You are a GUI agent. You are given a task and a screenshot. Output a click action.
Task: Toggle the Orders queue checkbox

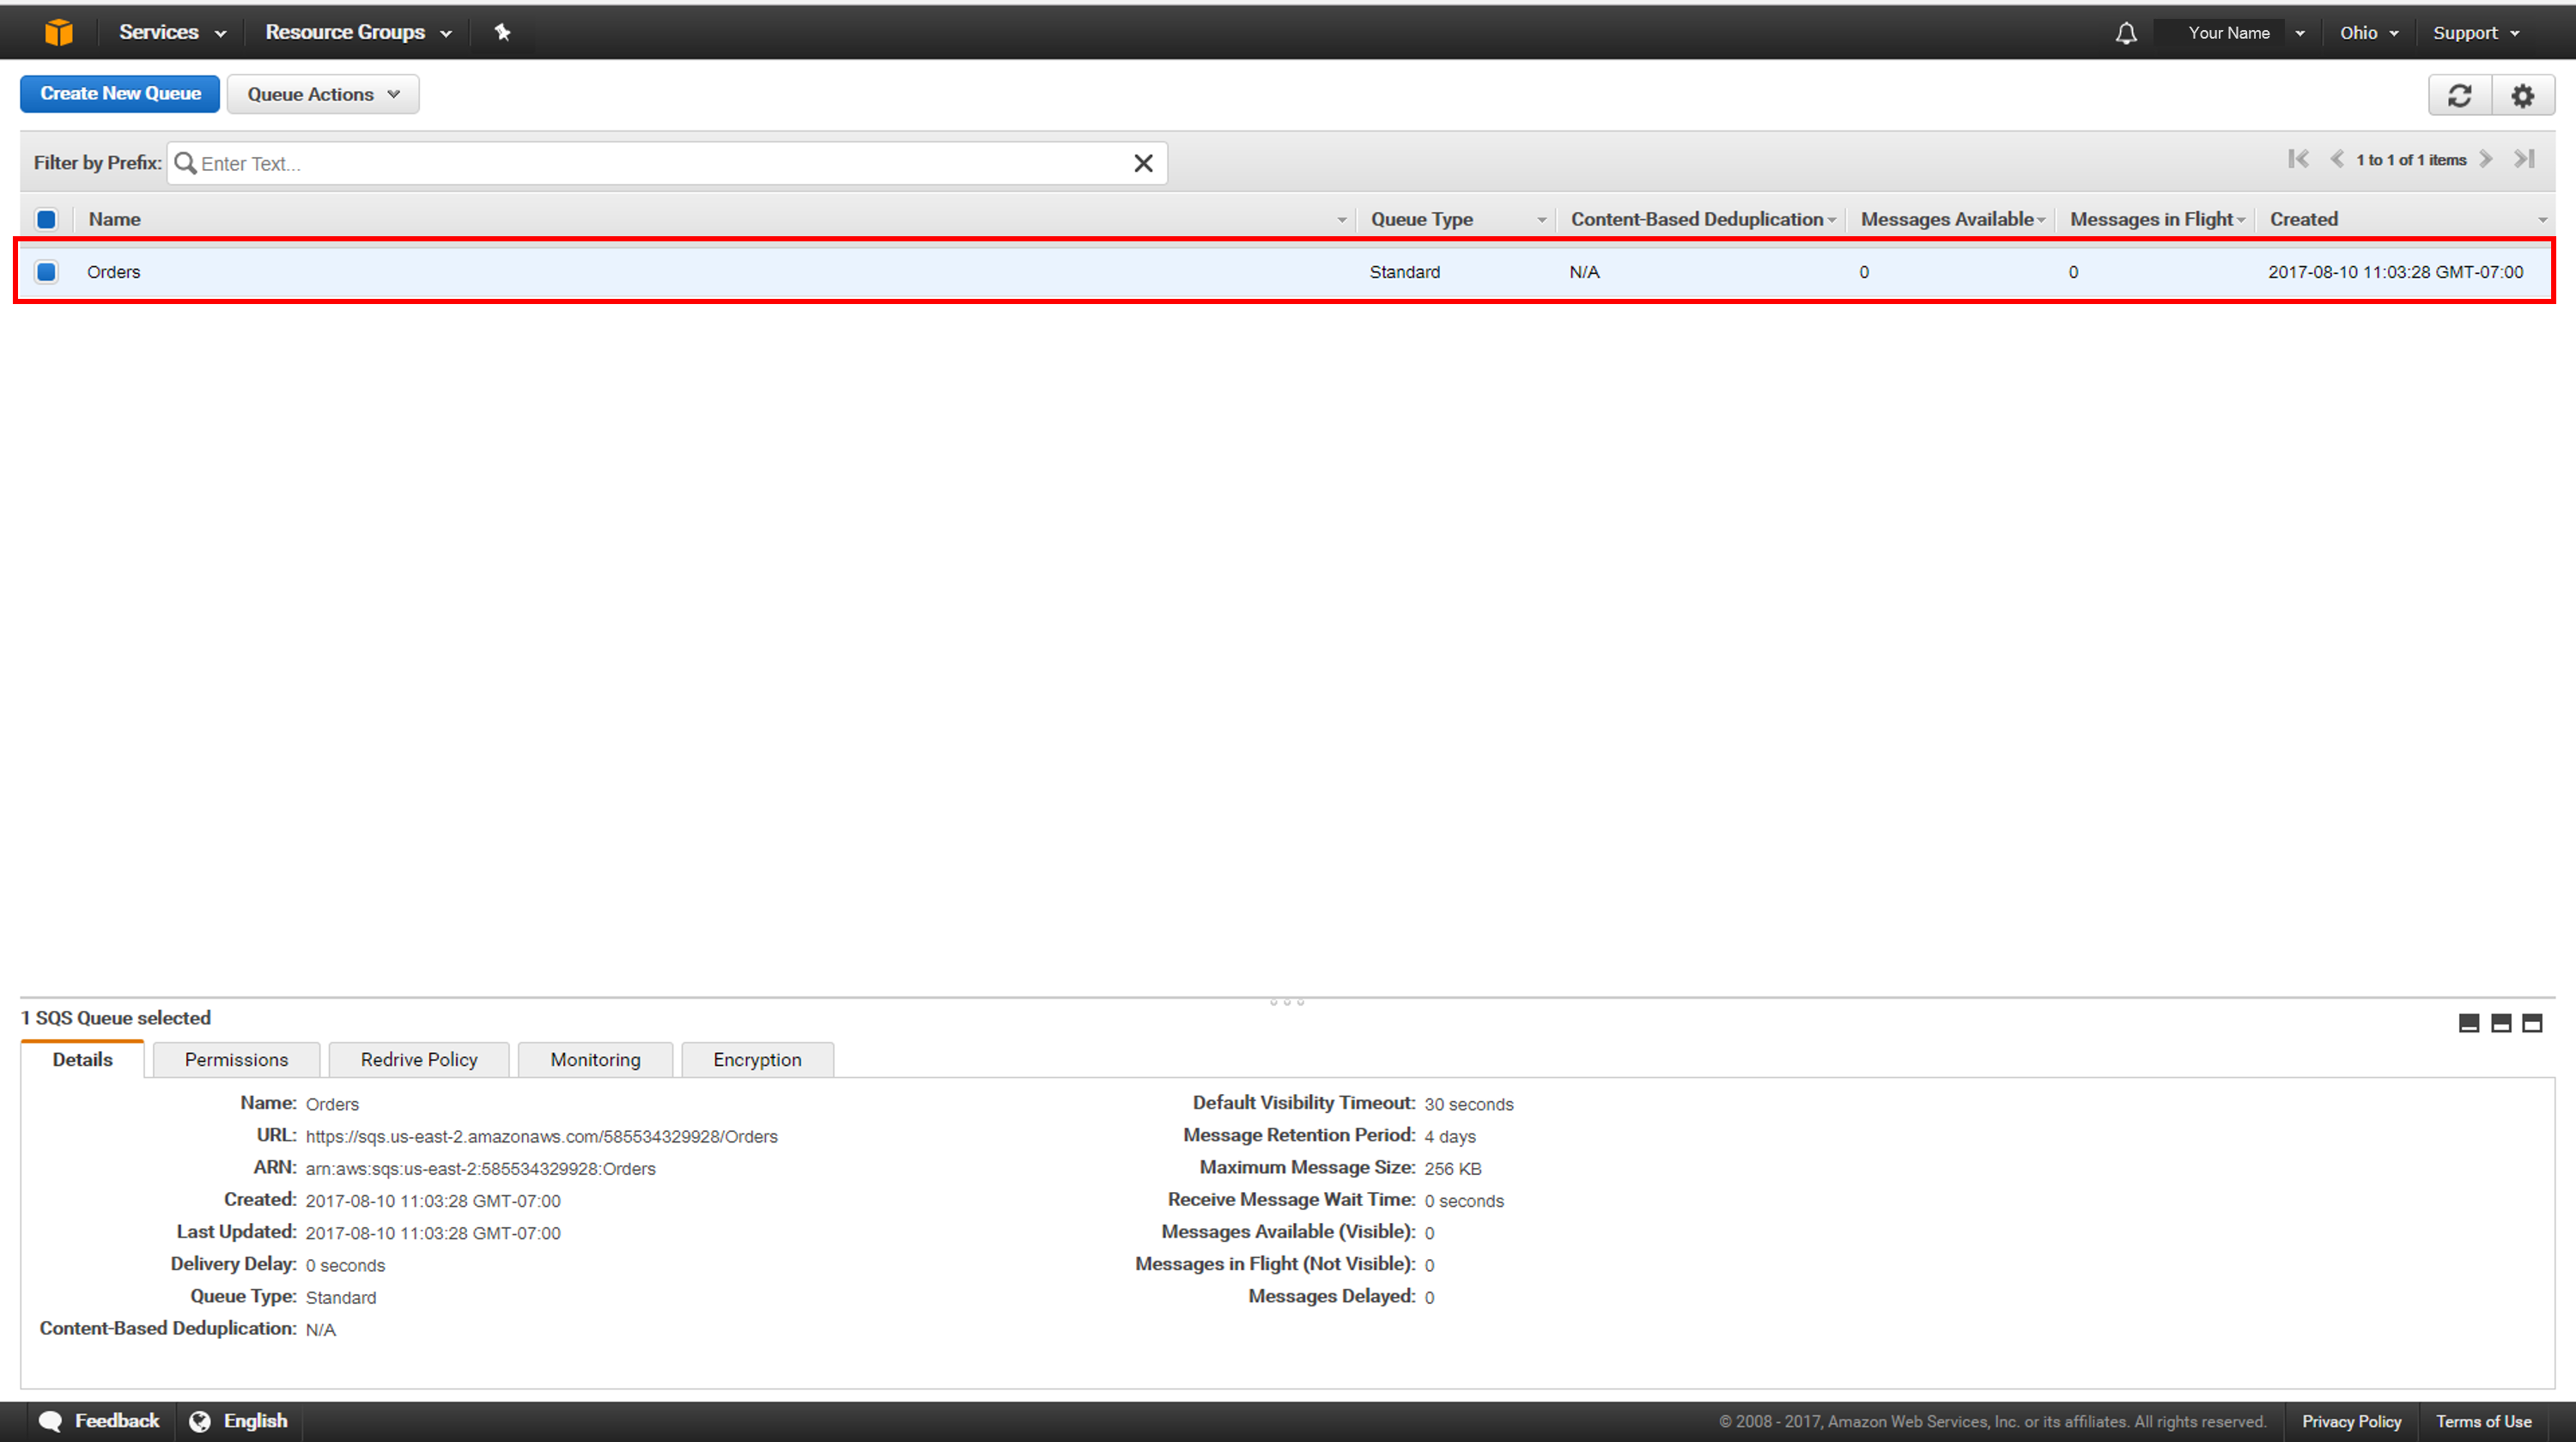coord(48,271)
